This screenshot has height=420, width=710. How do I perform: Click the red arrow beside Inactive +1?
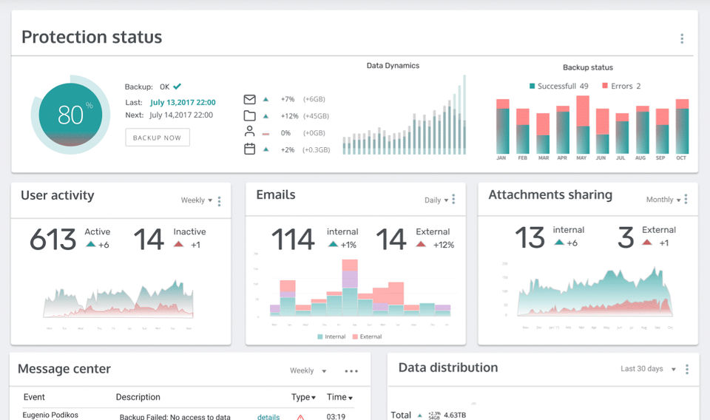[178, 245]
